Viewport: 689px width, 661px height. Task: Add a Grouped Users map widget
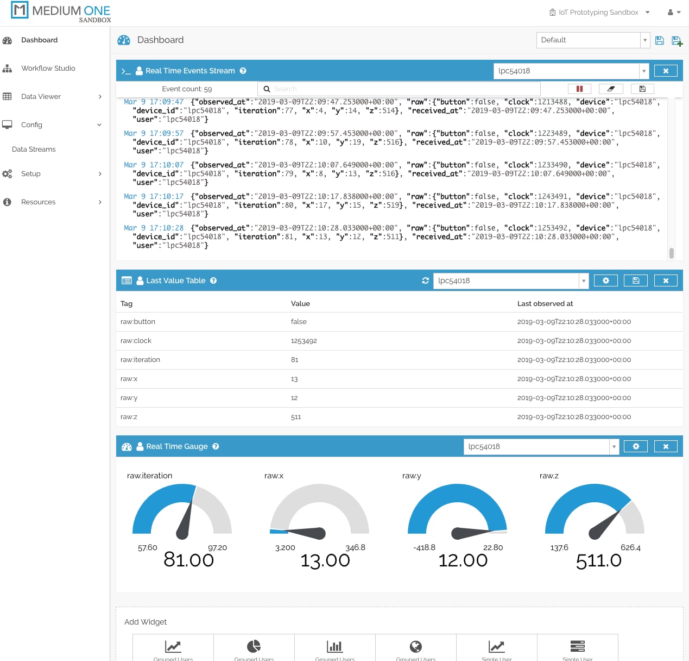coord(415,648)
